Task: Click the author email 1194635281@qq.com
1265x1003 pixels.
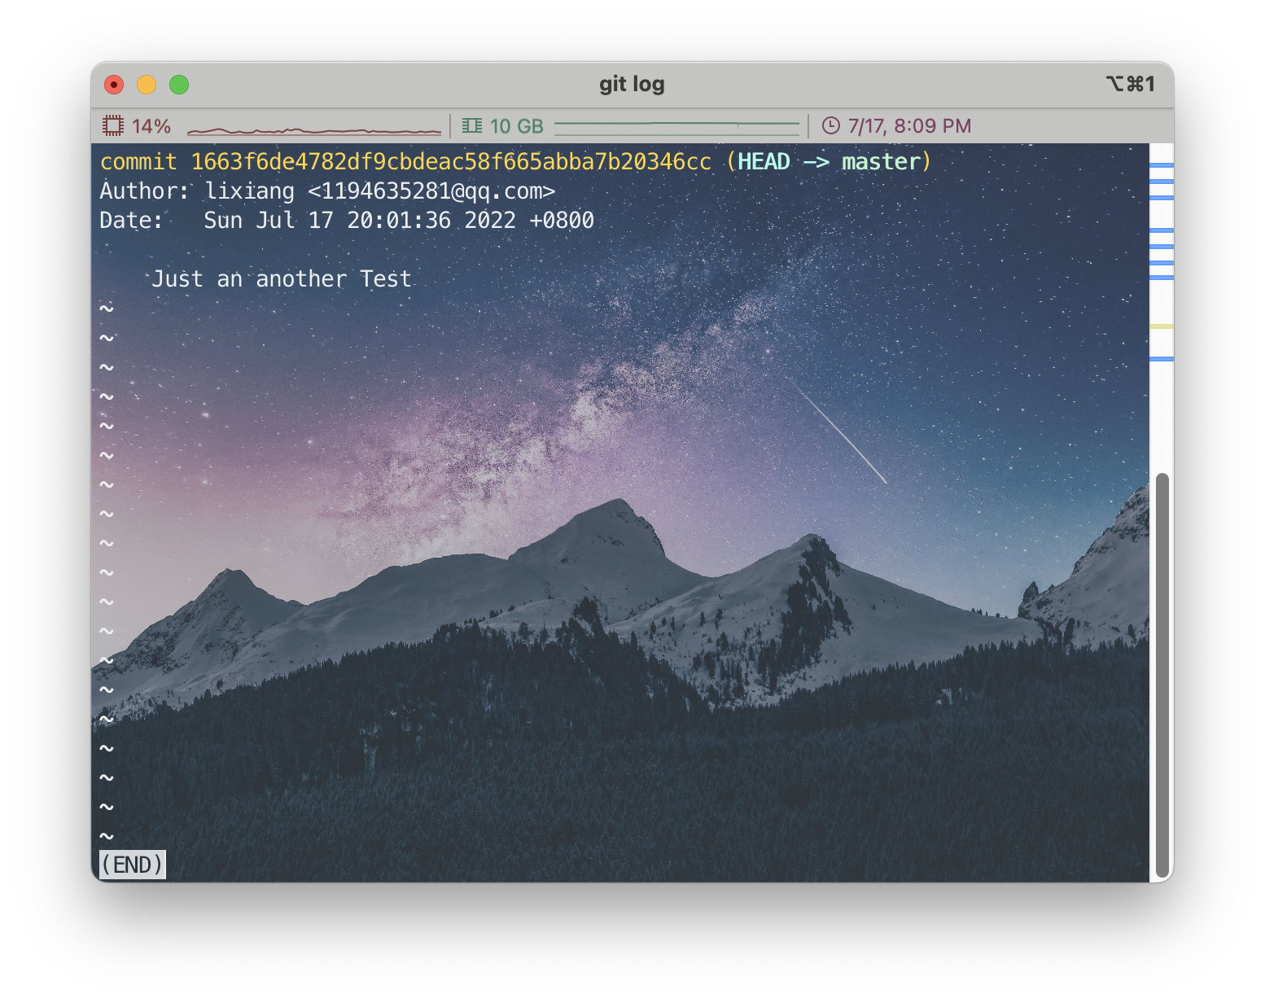Action: coord(431,191)
